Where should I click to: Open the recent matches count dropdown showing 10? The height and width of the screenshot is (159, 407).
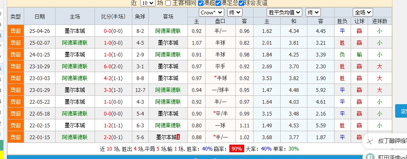[x=148, y=3]
